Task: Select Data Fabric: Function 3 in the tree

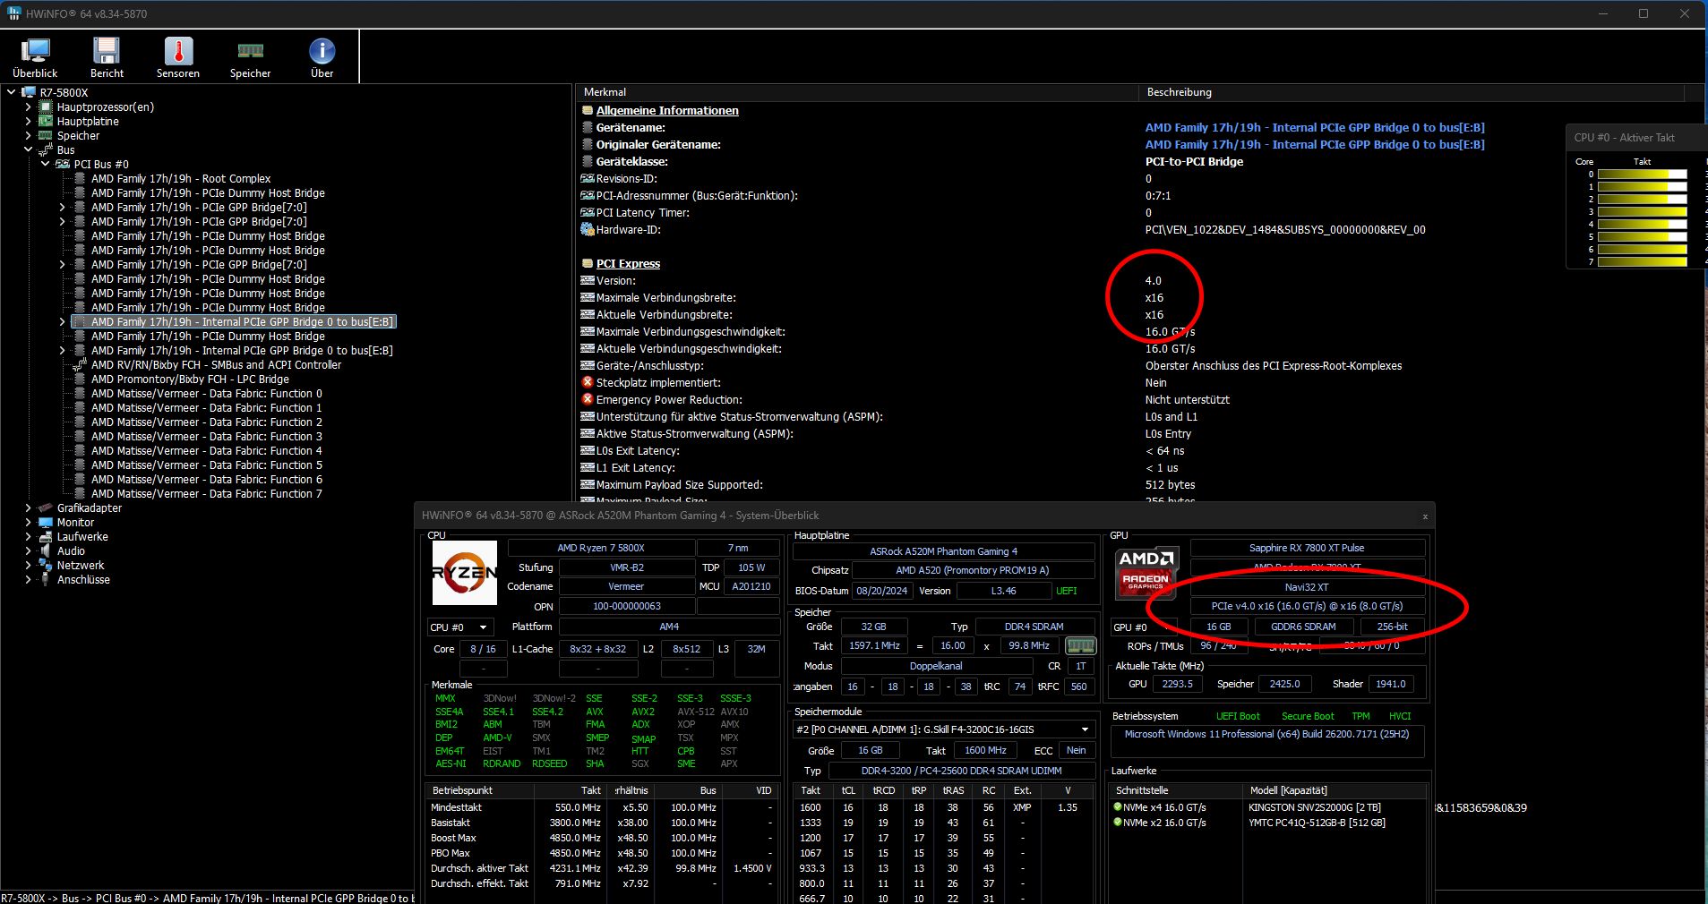Action: tap(207, 436)
